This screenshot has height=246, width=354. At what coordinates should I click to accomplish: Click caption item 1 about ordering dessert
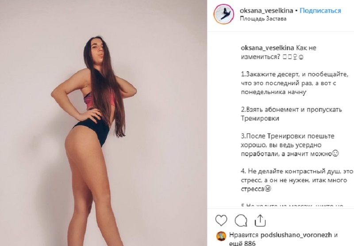(x=294, y=83)
